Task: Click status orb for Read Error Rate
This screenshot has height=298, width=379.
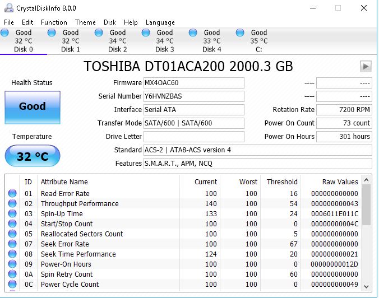Action: (x=12, y=194)
